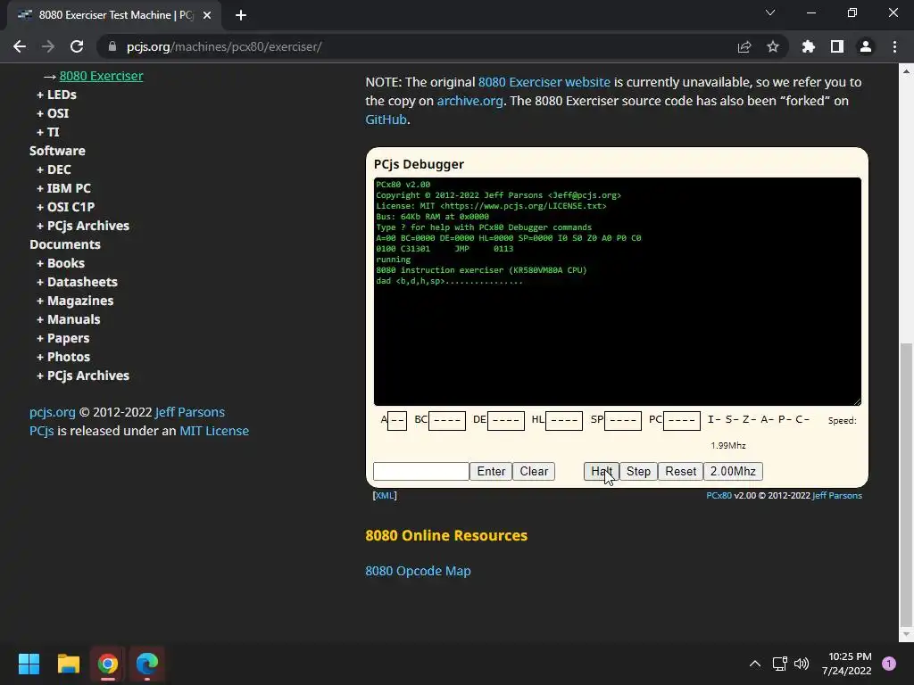
Task: Select the 8080 Exerciser Test Machine tab
Action: (113, 15)
